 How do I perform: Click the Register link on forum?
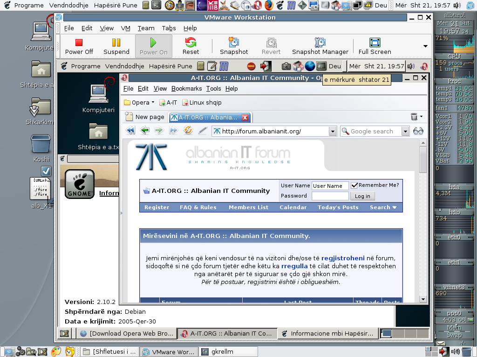[157, 207]
